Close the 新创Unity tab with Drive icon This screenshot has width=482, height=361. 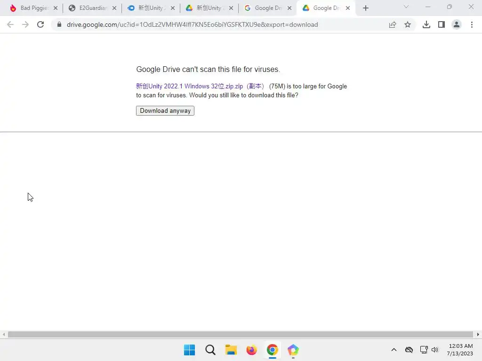[231, 8]
